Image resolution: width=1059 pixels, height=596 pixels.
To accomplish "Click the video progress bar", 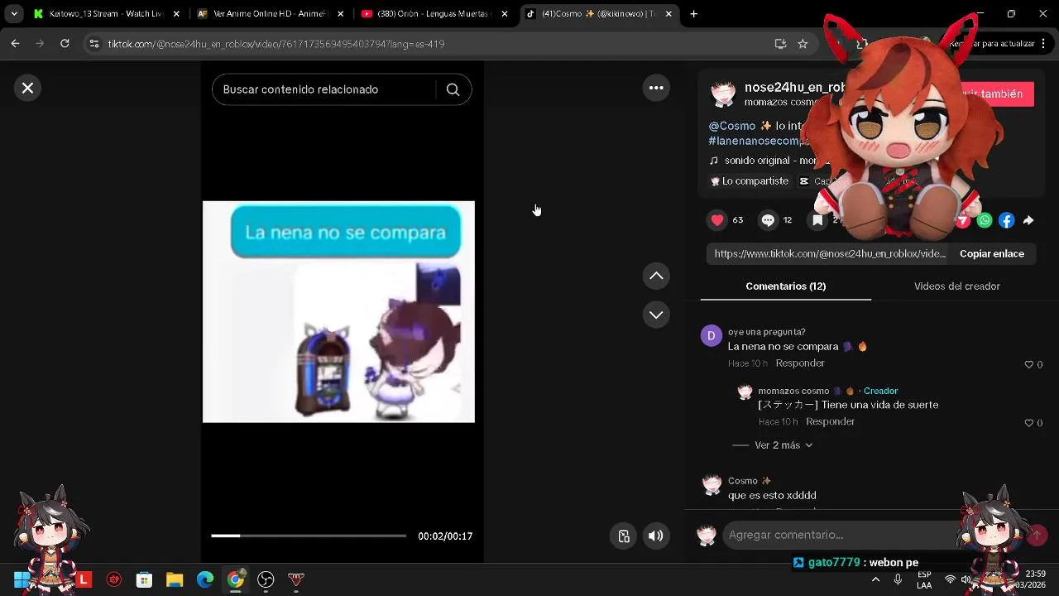I will 309,536.
